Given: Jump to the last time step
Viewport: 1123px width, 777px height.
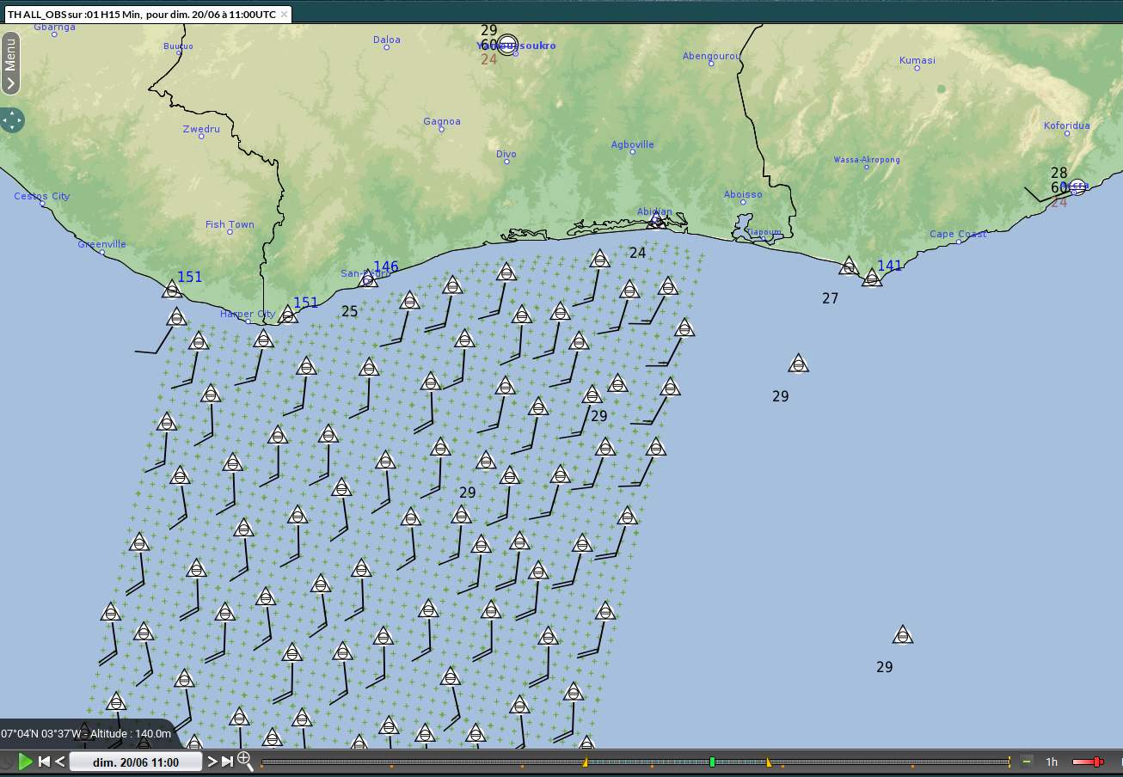Looking at the screenshot, I should click(227, 762).
